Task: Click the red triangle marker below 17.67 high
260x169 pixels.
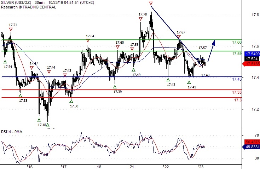Action: pos(179,37)
